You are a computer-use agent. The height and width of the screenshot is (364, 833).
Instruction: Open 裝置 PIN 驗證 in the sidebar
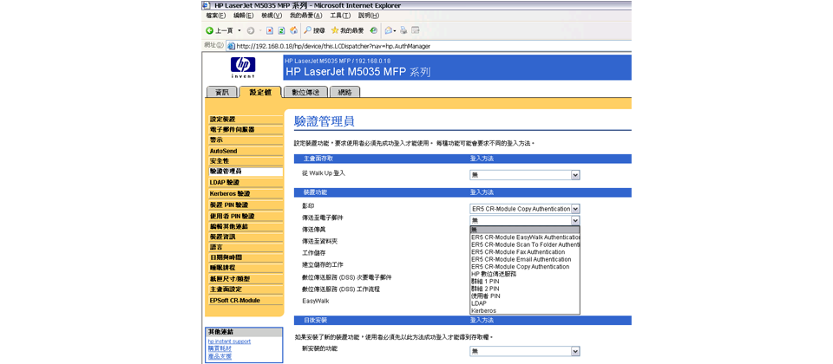(x=246, y=205)
